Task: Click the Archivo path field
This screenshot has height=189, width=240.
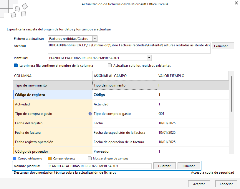Action: [x=129, y=48]
